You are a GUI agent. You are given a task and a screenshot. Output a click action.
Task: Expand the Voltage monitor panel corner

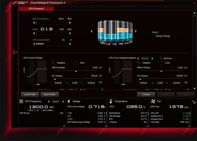click(x=106, y=126)
